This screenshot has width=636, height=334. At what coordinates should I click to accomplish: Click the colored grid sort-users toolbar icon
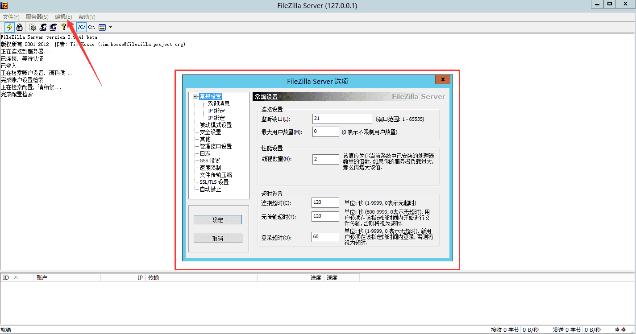click(x=102, y=27)
